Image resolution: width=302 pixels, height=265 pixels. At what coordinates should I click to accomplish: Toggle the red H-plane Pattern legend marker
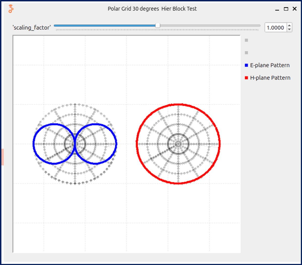point(246,78)
